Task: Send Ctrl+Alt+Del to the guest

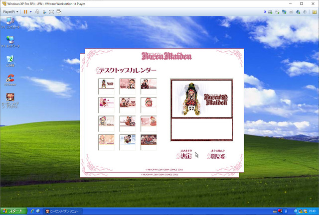Action: pyautogui.click(x=37, y=12)
